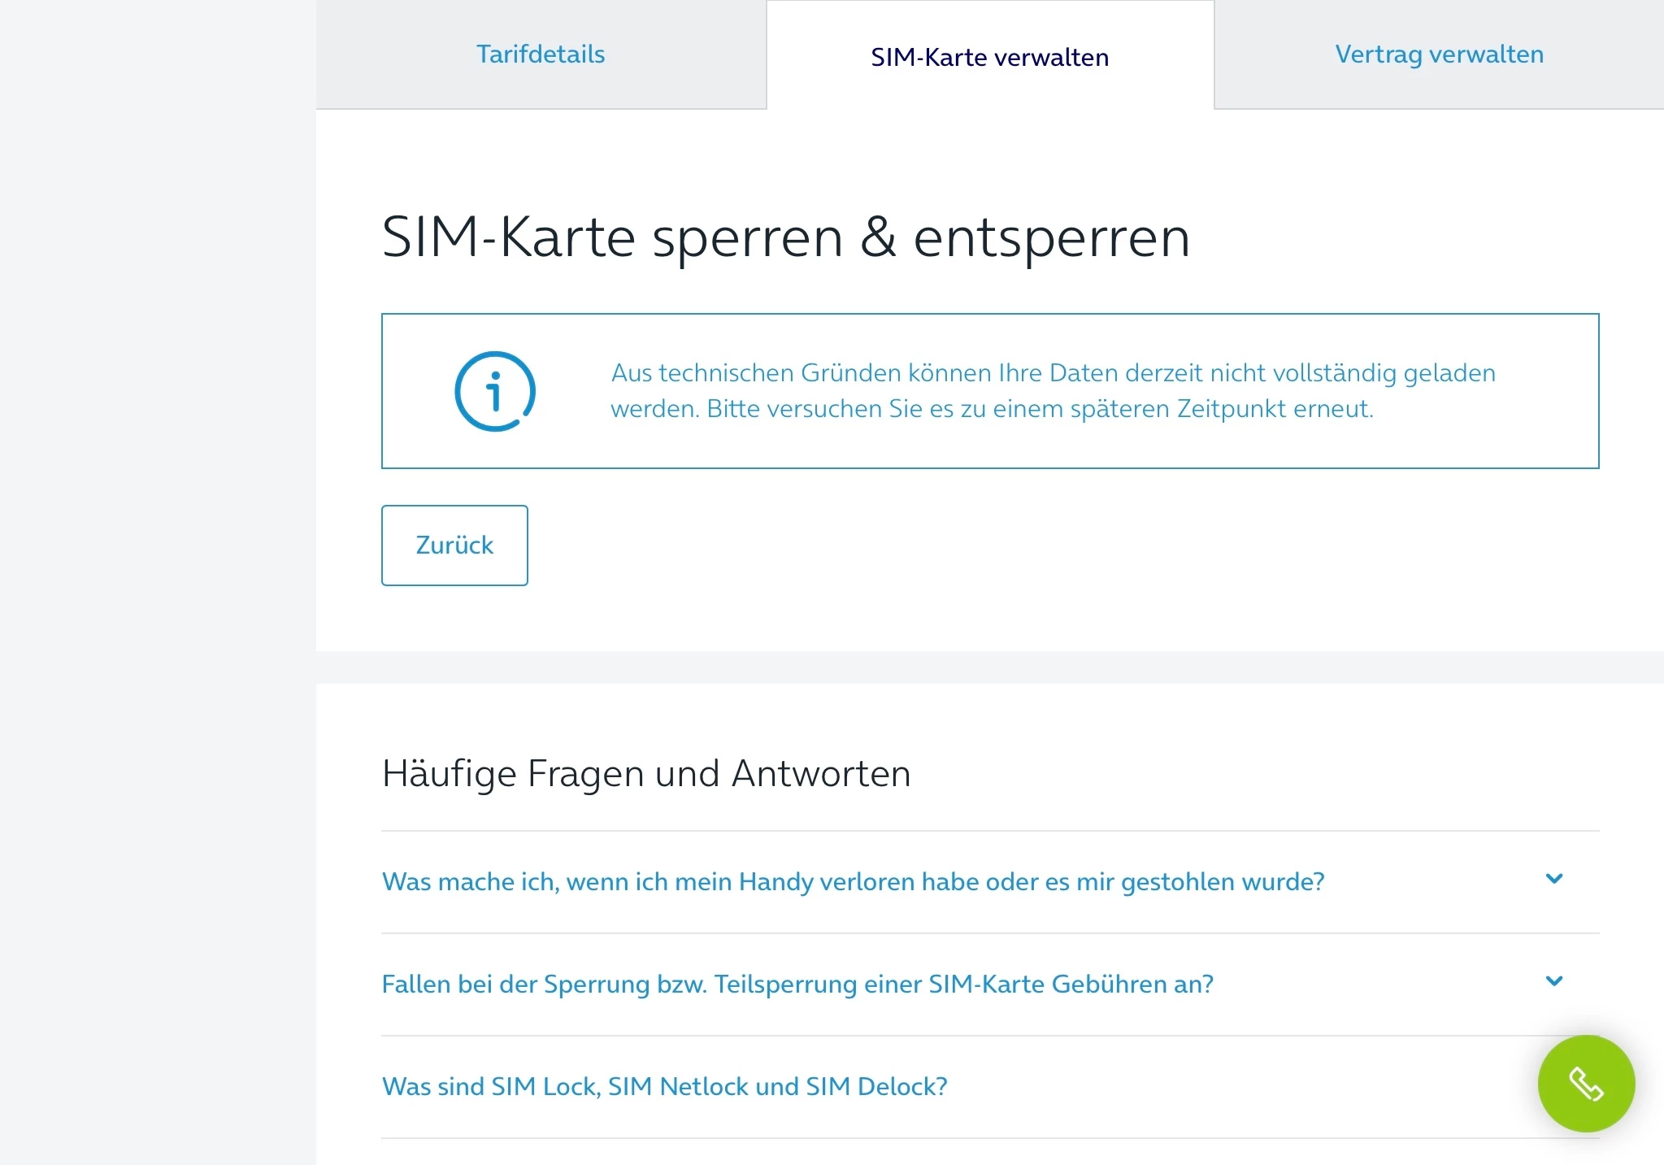Click the gray band between the two sections
The height and width of the screenshot is (1165, 1664).
pyautogui.click(x=975, y=667)
